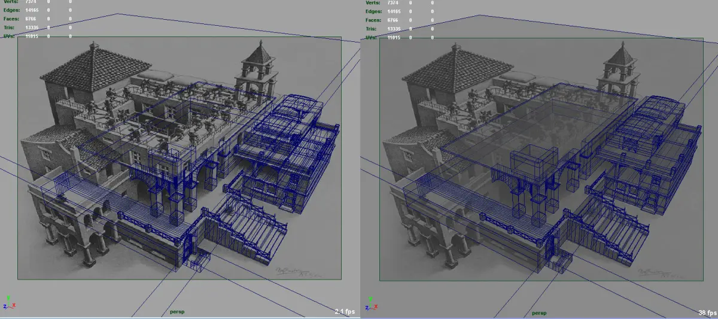Click the Tris count in right viewport HUD
The height and width of the screenshot is (319, 718).
point(394,28)
